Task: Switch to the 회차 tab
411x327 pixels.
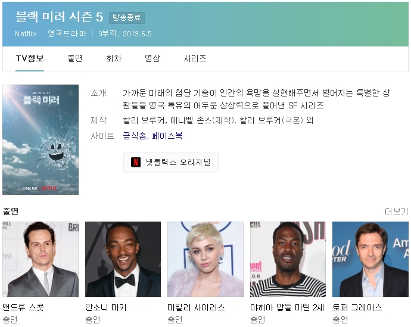Action: pos(114,58)
